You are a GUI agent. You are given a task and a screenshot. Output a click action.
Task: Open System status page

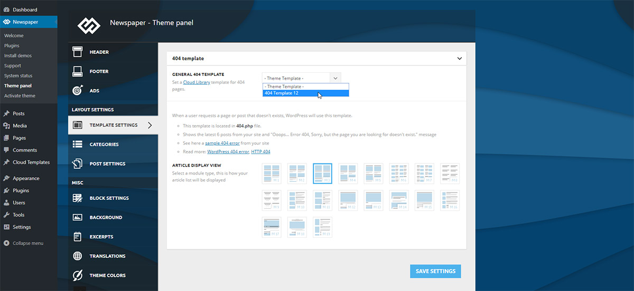pos(18,76)
